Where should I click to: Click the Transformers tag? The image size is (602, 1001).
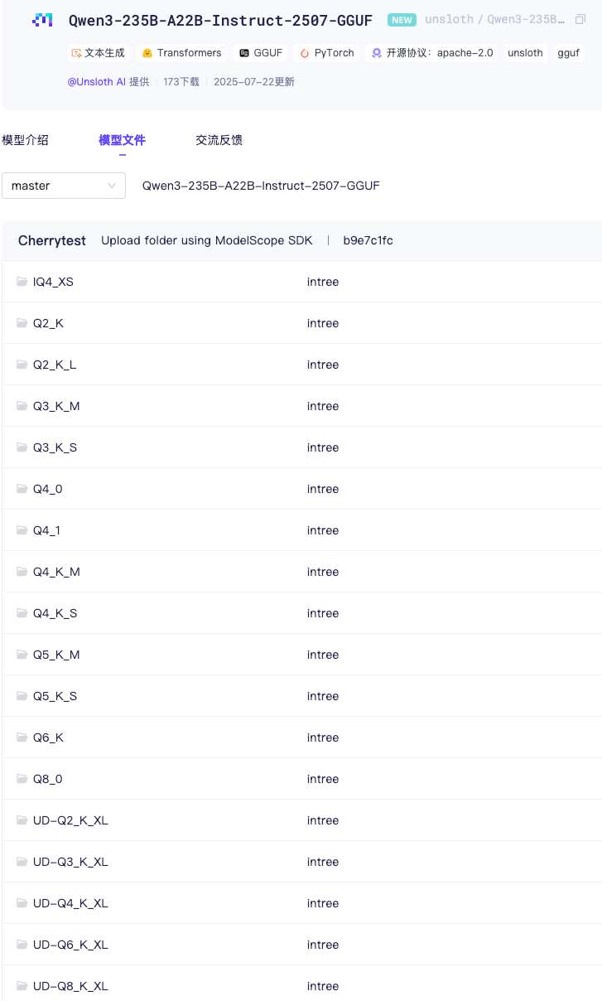pyautogui.click(x=181, y=53)
